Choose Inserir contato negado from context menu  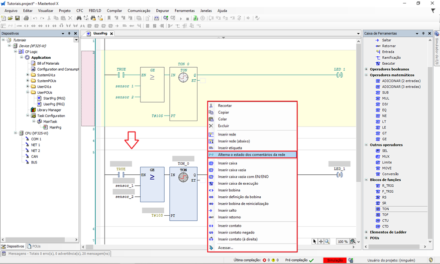coord(237,232)
